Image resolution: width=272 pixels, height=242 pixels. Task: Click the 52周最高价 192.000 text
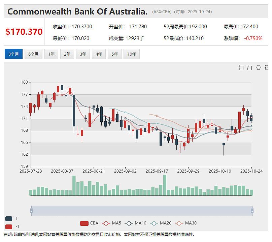pos(185,27)
